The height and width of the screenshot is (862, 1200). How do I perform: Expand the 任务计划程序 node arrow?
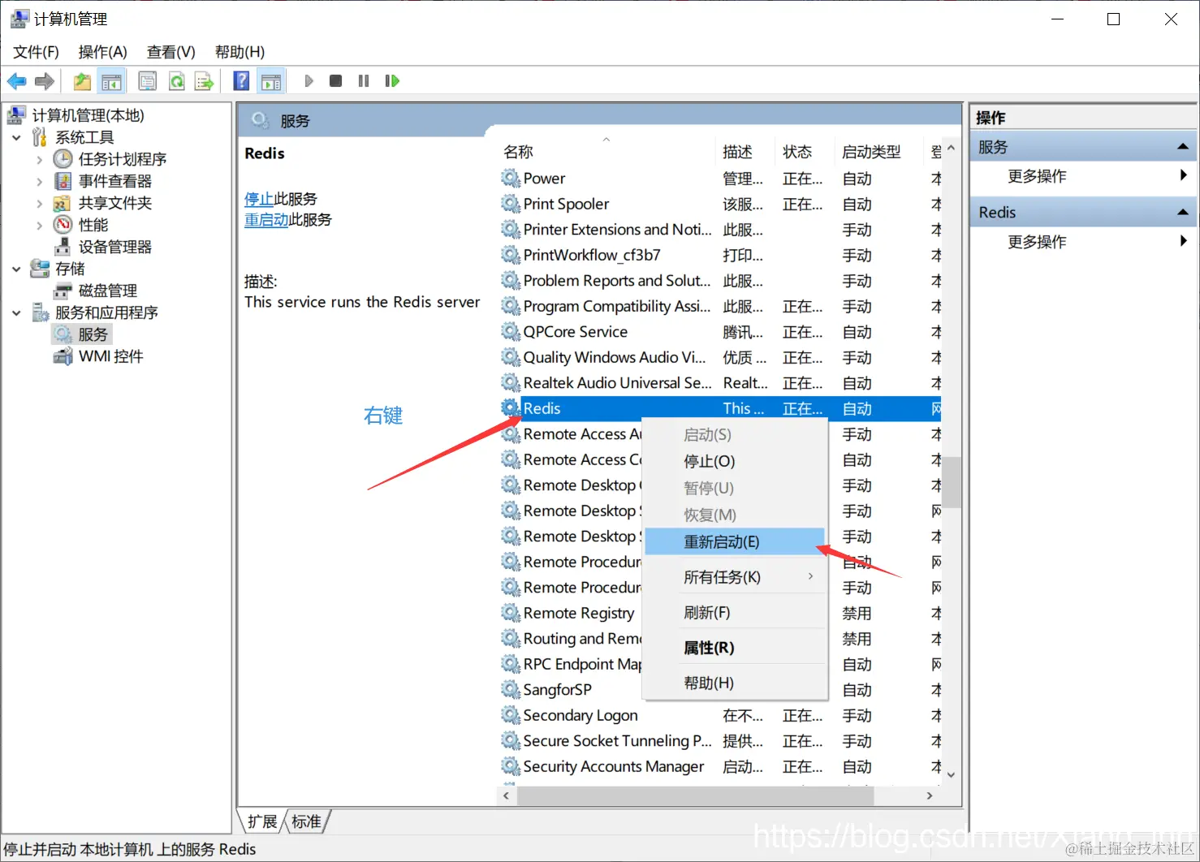39,160
